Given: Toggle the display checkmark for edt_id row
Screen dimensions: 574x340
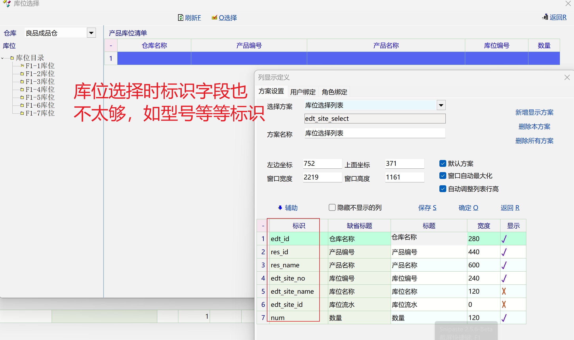Looking at the screenshot, I should [504, 239].
